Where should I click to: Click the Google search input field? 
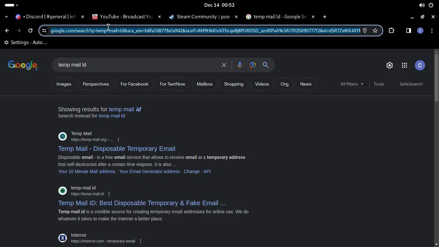click(x=137, y=65)
